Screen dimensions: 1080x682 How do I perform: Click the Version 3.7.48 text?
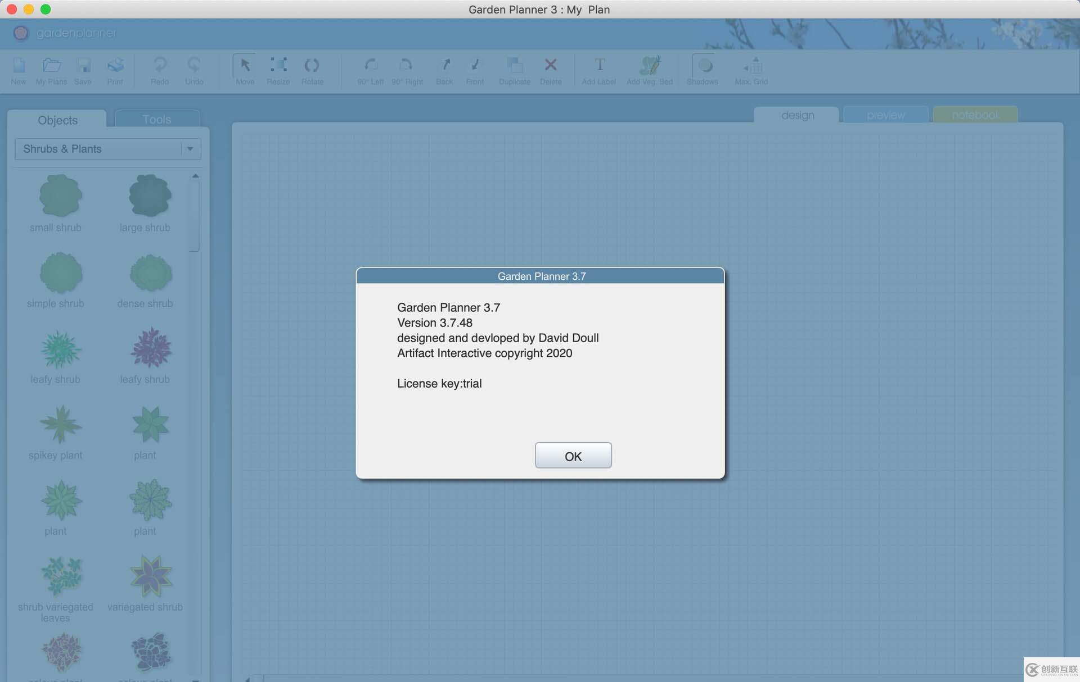coord(435,322)
